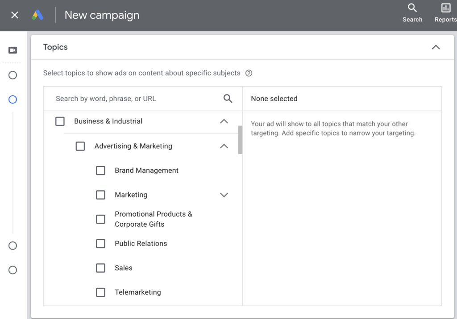This screenshot has height=319, width=457.
Task: Select the video campaign icon in the sidebar
Action: [x=12, y=49]
